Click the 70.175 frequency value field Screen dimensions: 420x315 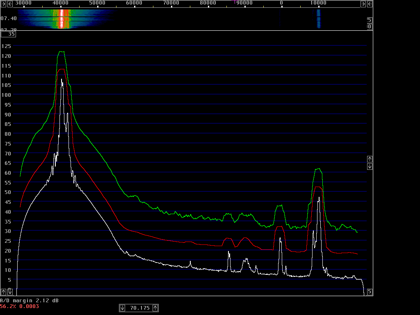click(140, 308)
